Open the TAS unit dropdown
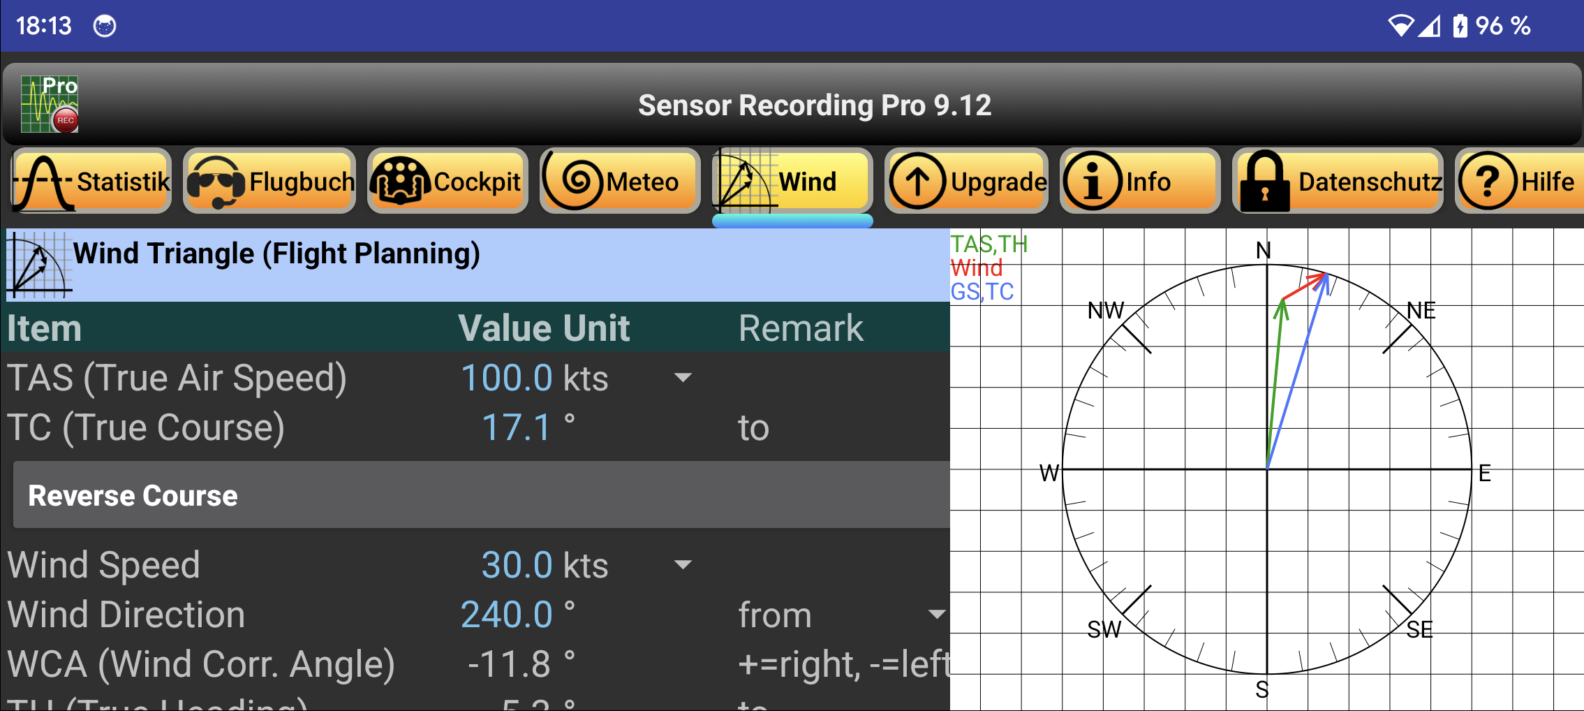 click(683, 378)
